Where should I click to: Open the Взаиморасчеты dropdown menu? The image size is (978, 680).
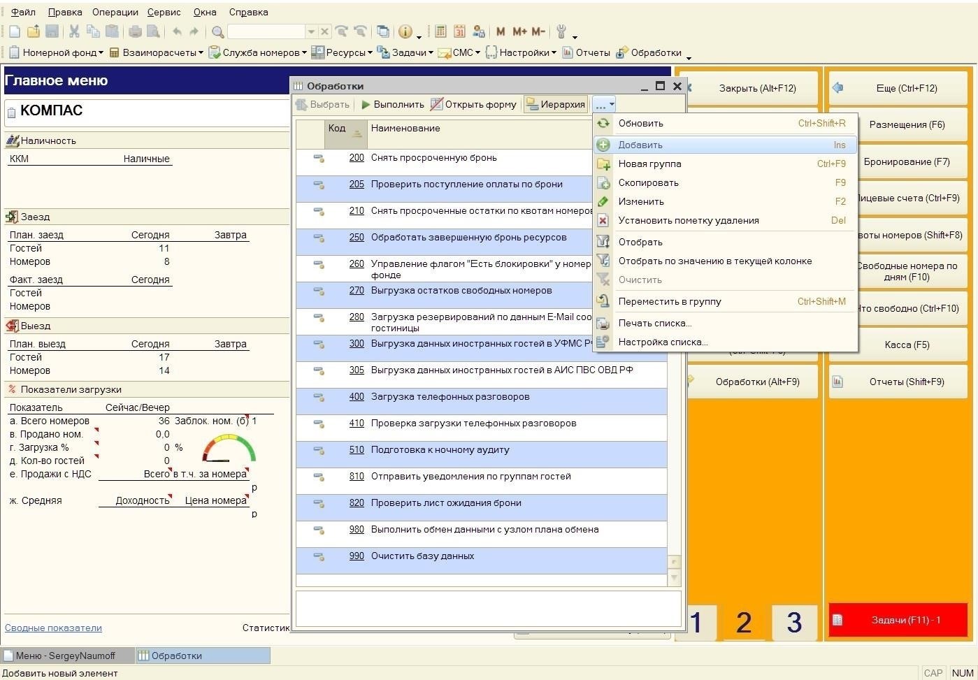click(x=157, y=52)
